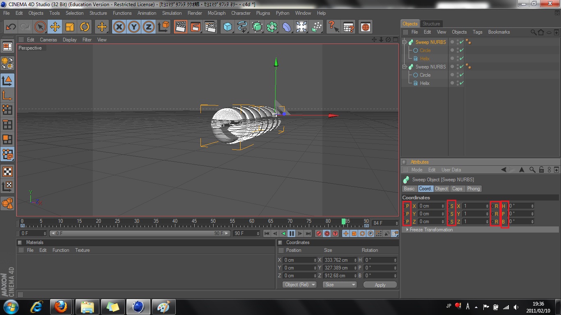Collapse the orange highlighted Sweep NURBS tree
Screen dimensions: 561x315
(405, 42)
